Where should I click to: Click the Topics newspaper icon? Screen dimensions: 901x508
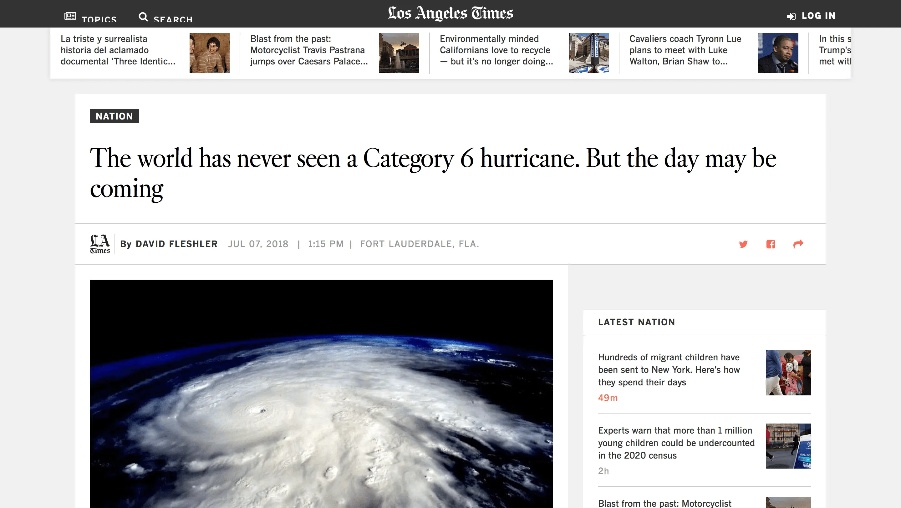pos(70,16)
